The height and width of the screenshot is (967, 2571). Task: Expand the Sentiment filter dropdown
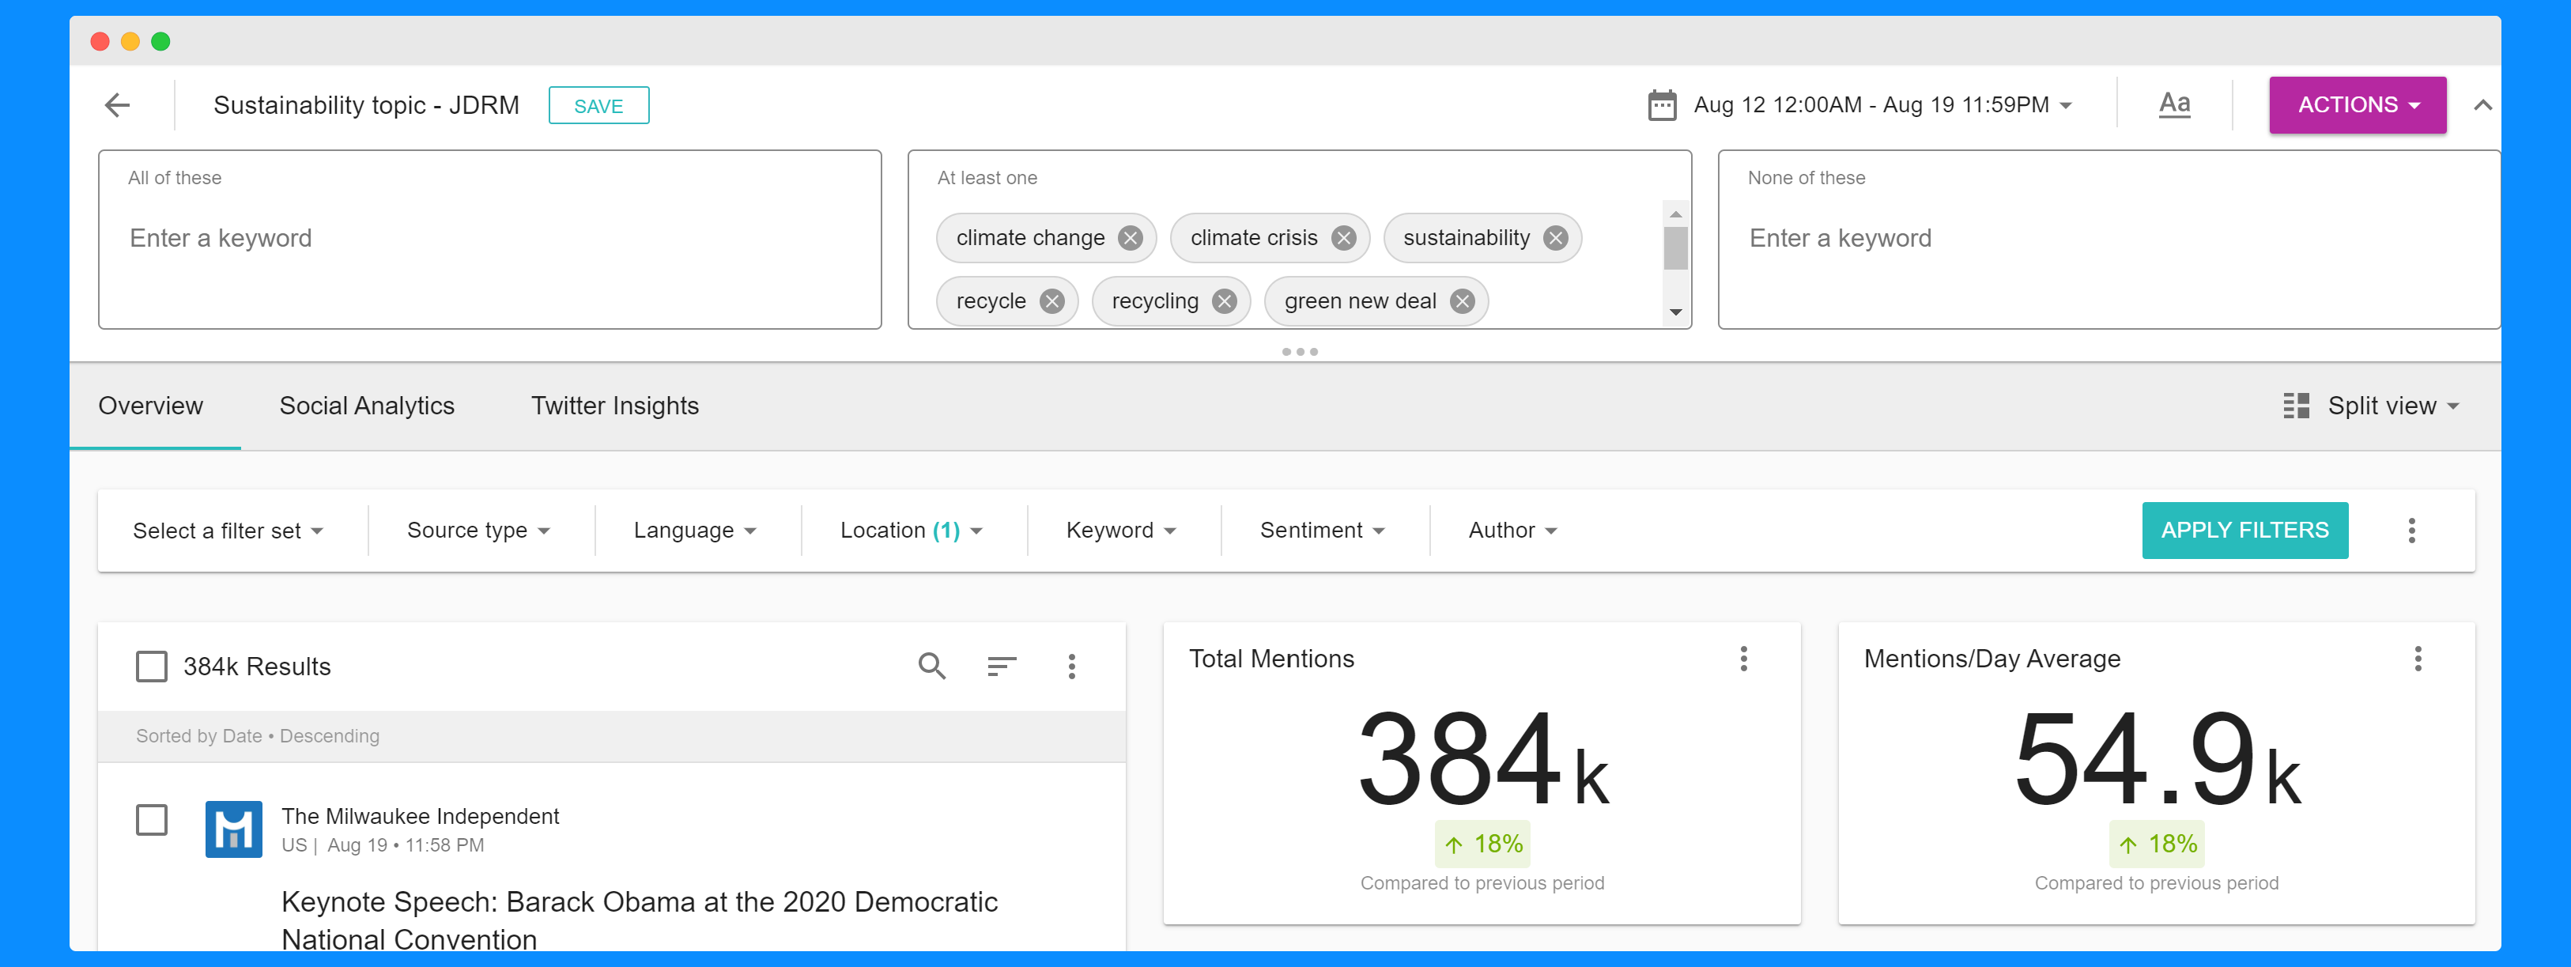1321,531
